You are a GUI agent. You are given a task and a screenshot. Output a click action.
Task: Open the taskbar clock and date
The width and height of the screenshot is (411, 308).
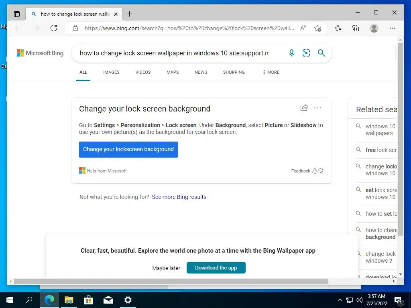click(x=377, y=300)
